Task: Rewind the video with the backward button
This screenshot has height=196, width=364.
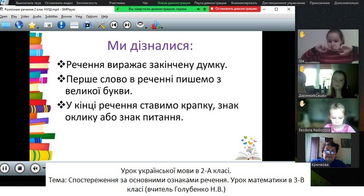Action: pyautogui.click(x=35, y=168)
